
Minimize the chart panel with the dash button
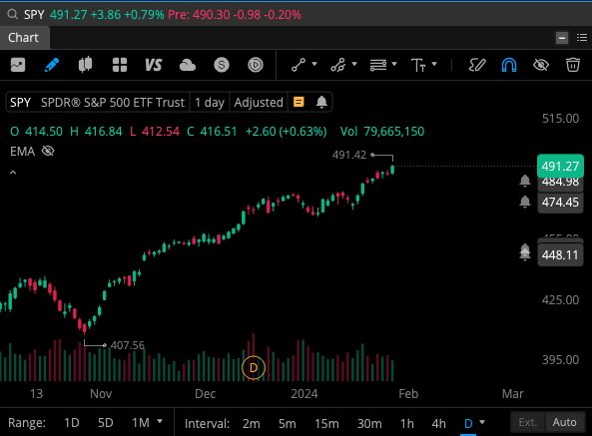click(x=562, y=38)
